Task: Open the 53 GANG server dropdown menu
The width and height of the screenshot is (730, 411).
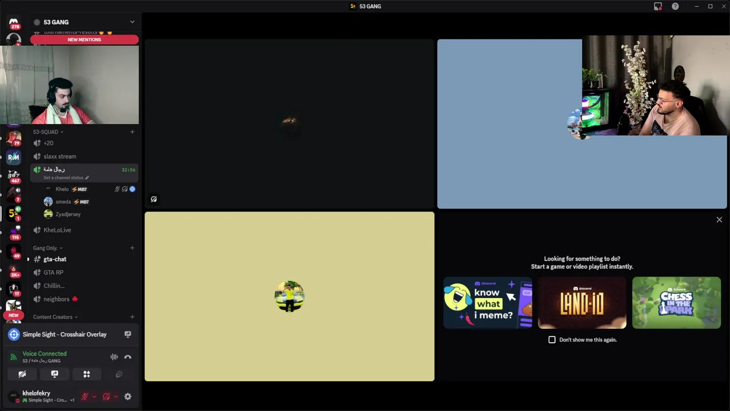Action: (x=132, y=22)
